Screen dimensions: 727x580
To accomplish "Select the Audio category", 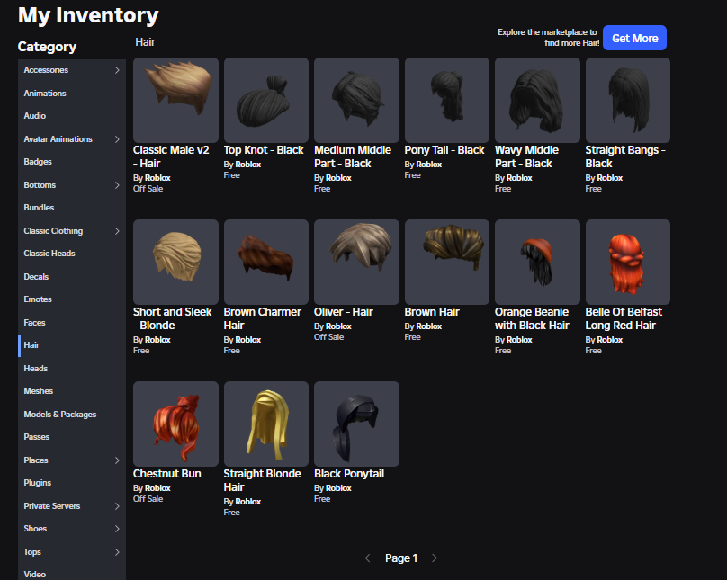I will (x=72, y=116).
